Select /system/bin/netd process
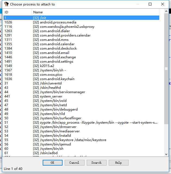The height and width of the screenshot is (174, 171). (x=82, y=105)
